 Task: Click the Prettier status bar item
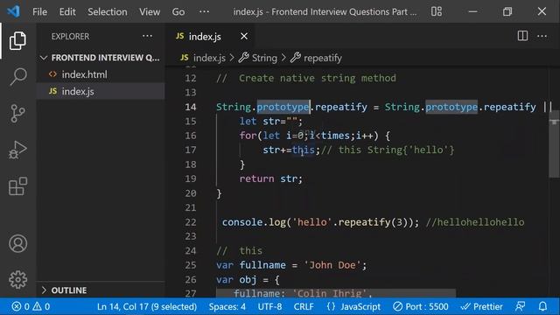[481, 306]
